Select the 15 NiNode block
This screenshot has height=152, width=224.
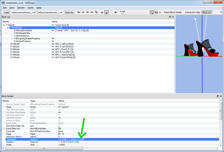(15, 57)
